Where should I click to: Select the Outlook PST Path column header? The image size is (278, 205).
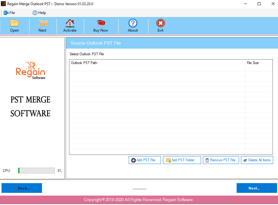pos(84,63)
